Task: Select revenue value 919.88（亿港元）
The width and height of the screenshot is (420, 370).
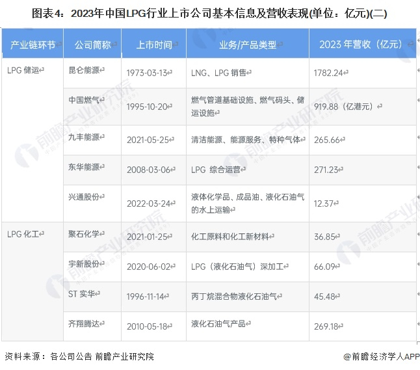Action: pos(344,107)
